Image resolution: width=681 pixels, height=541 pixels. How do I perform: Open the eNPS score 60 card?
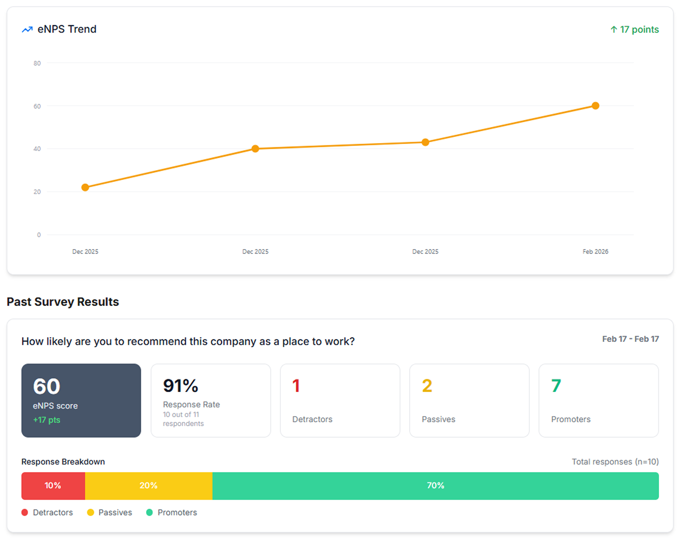[81, 400]
